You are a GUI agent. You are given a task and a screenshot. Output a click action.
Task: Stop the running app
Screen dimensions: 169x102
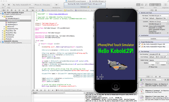9,5
